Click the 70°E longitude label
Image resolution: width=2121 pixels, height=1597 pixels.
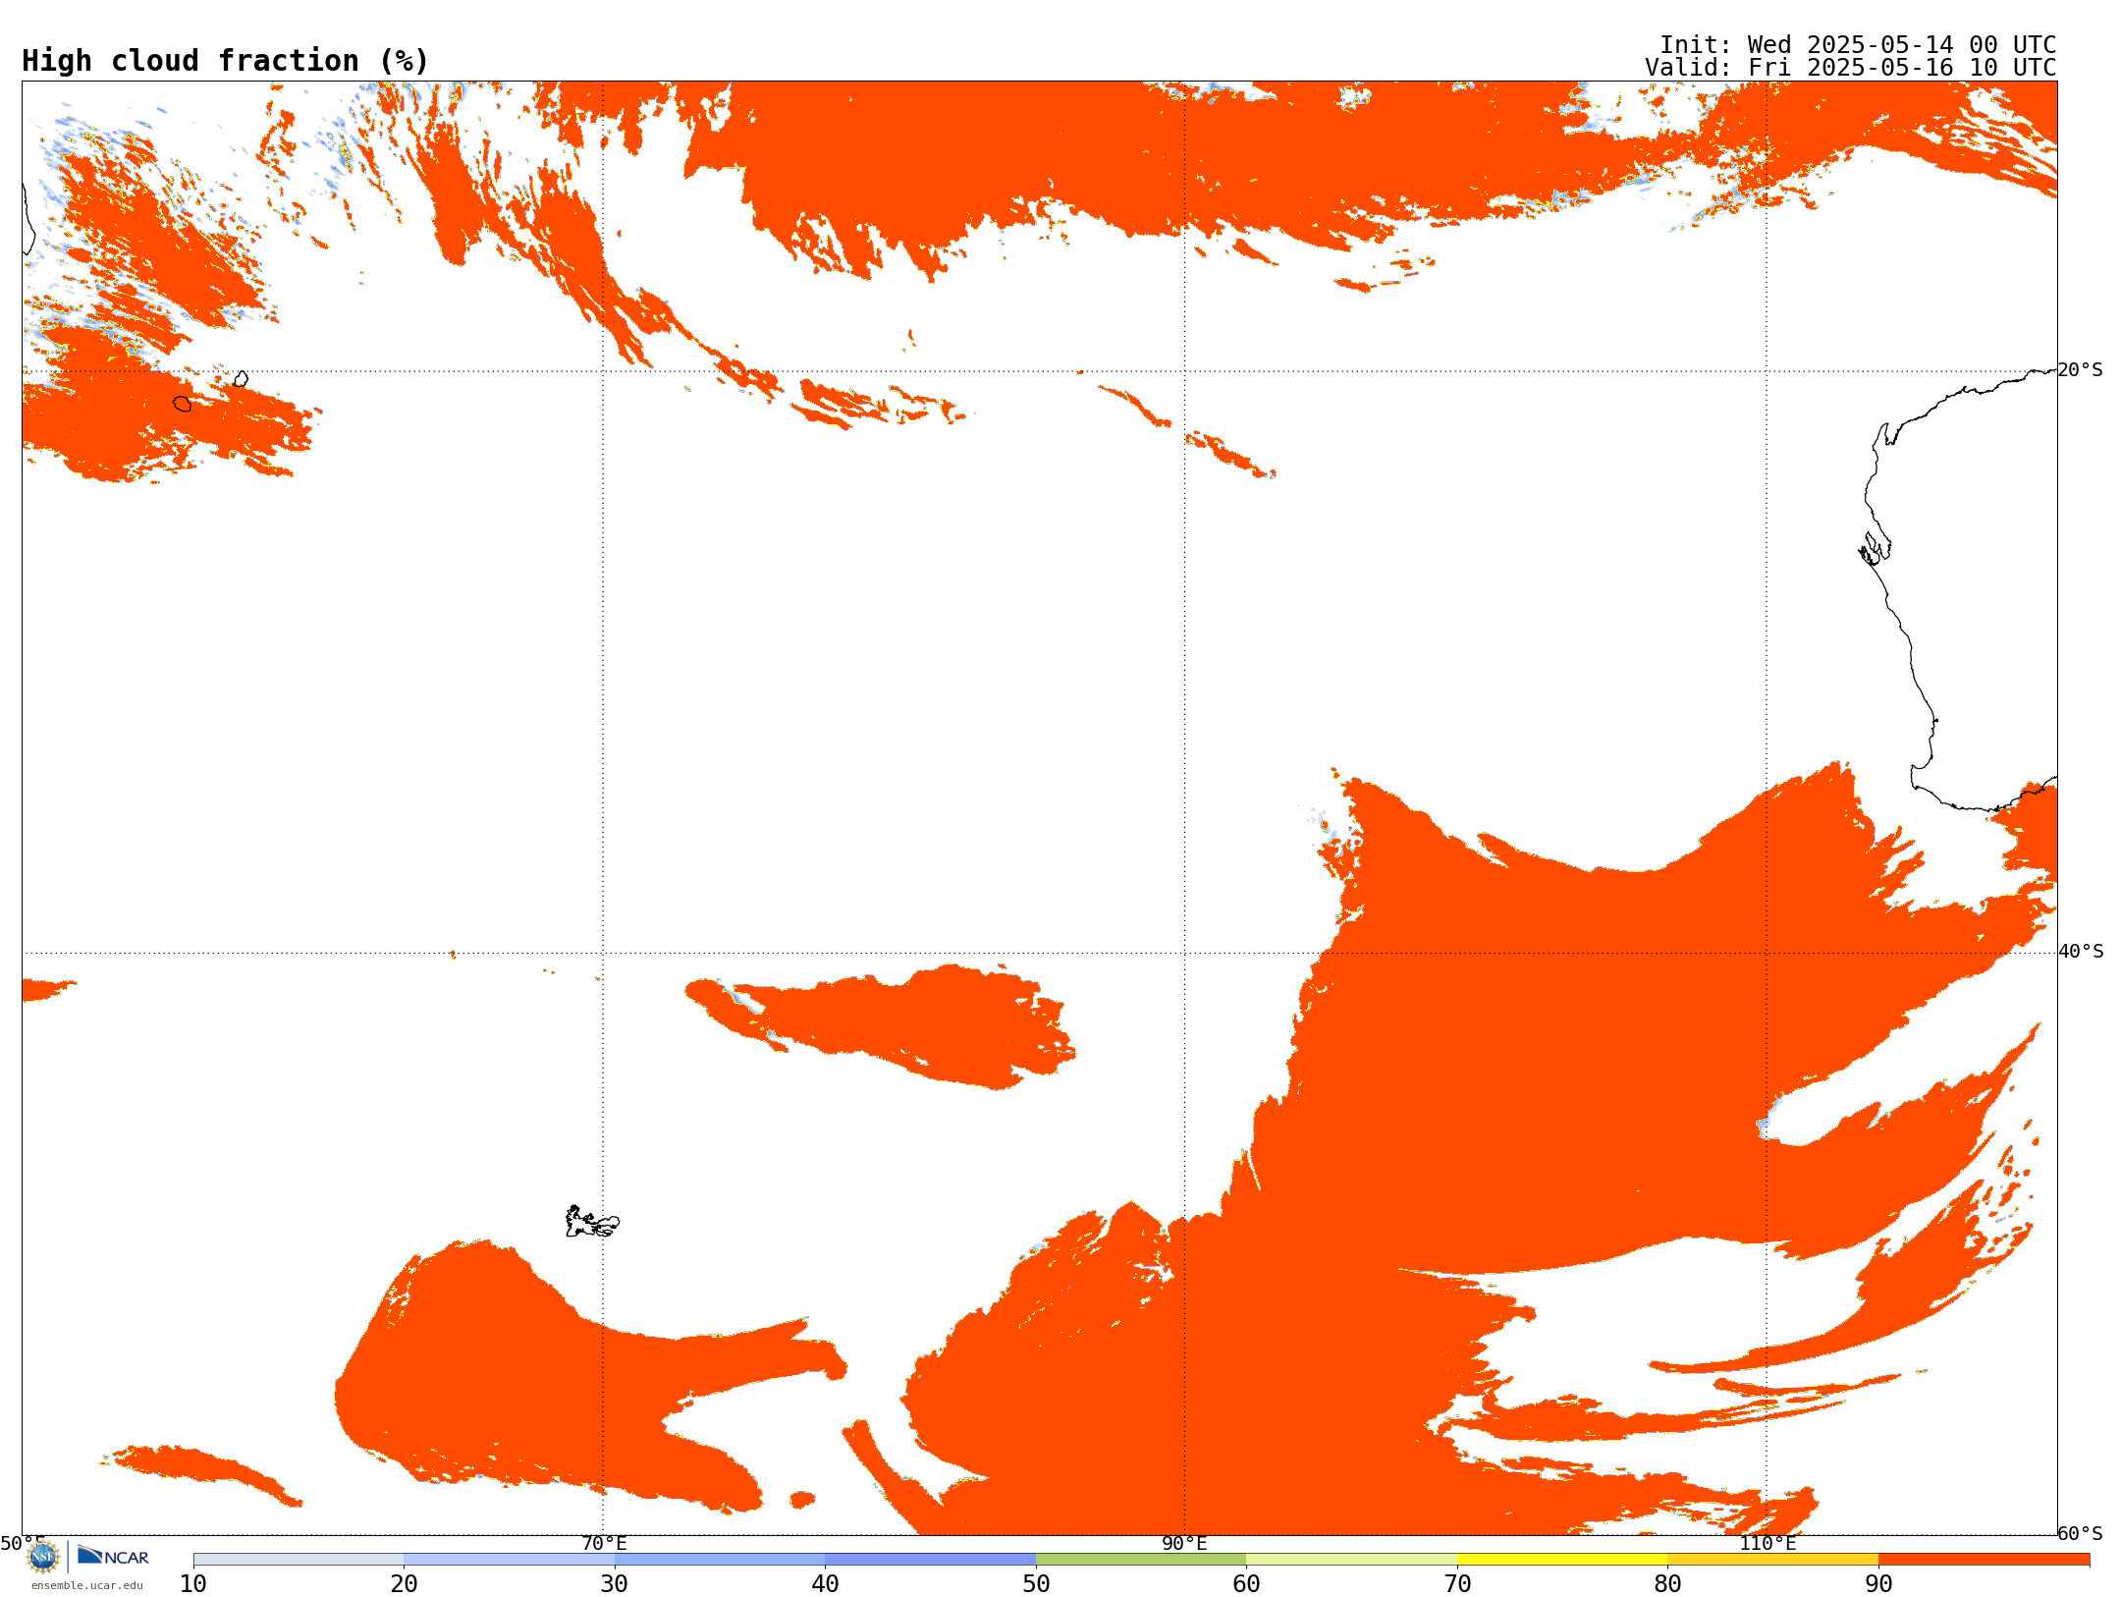pyautogui.click(x=604, y=1544)
